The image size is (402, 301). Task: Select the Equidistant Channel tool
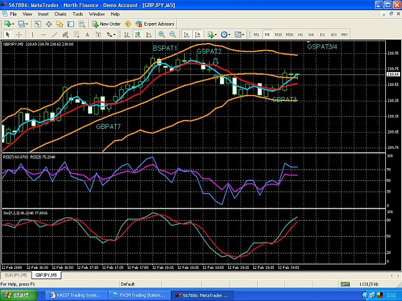(66, 35)
